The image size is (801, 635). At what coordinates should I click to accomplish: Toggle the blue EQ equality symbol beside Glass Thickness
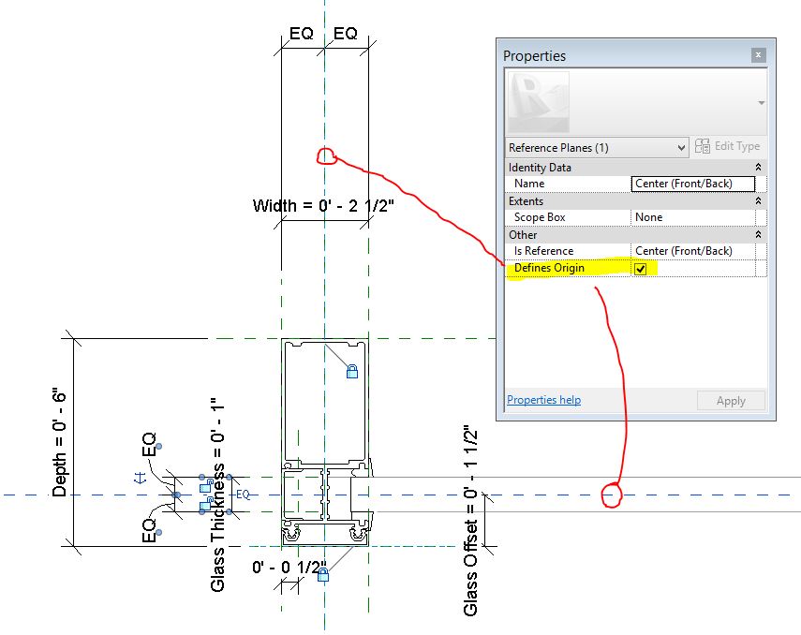pyautogui.click(x=243, y=494)
